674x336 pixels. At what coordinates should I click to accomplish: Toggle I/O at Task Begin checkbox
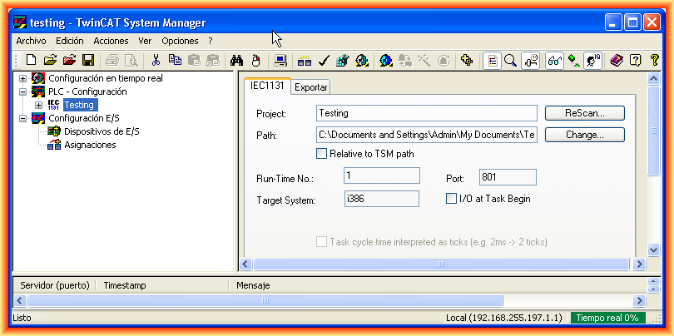(452, 199)
